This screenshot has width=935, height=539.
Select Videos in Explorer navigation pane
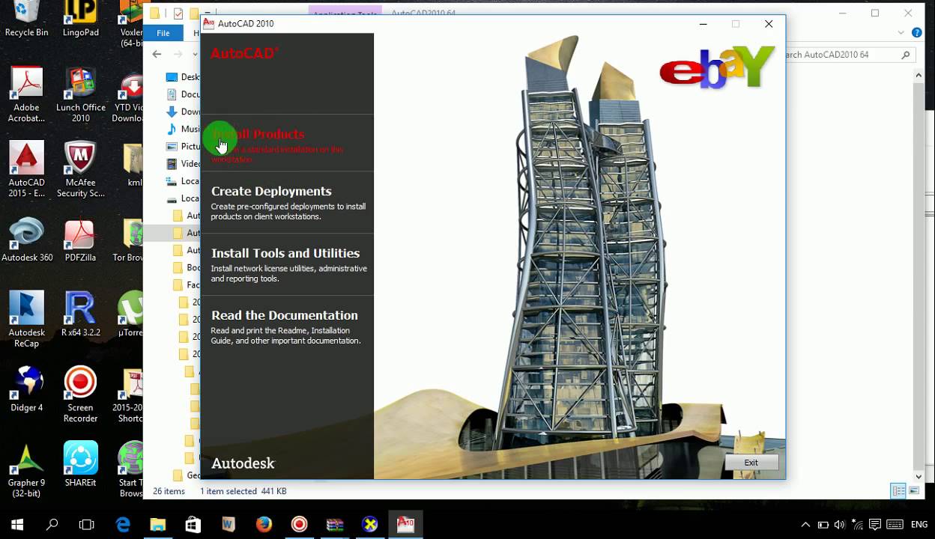coord(182,163)
